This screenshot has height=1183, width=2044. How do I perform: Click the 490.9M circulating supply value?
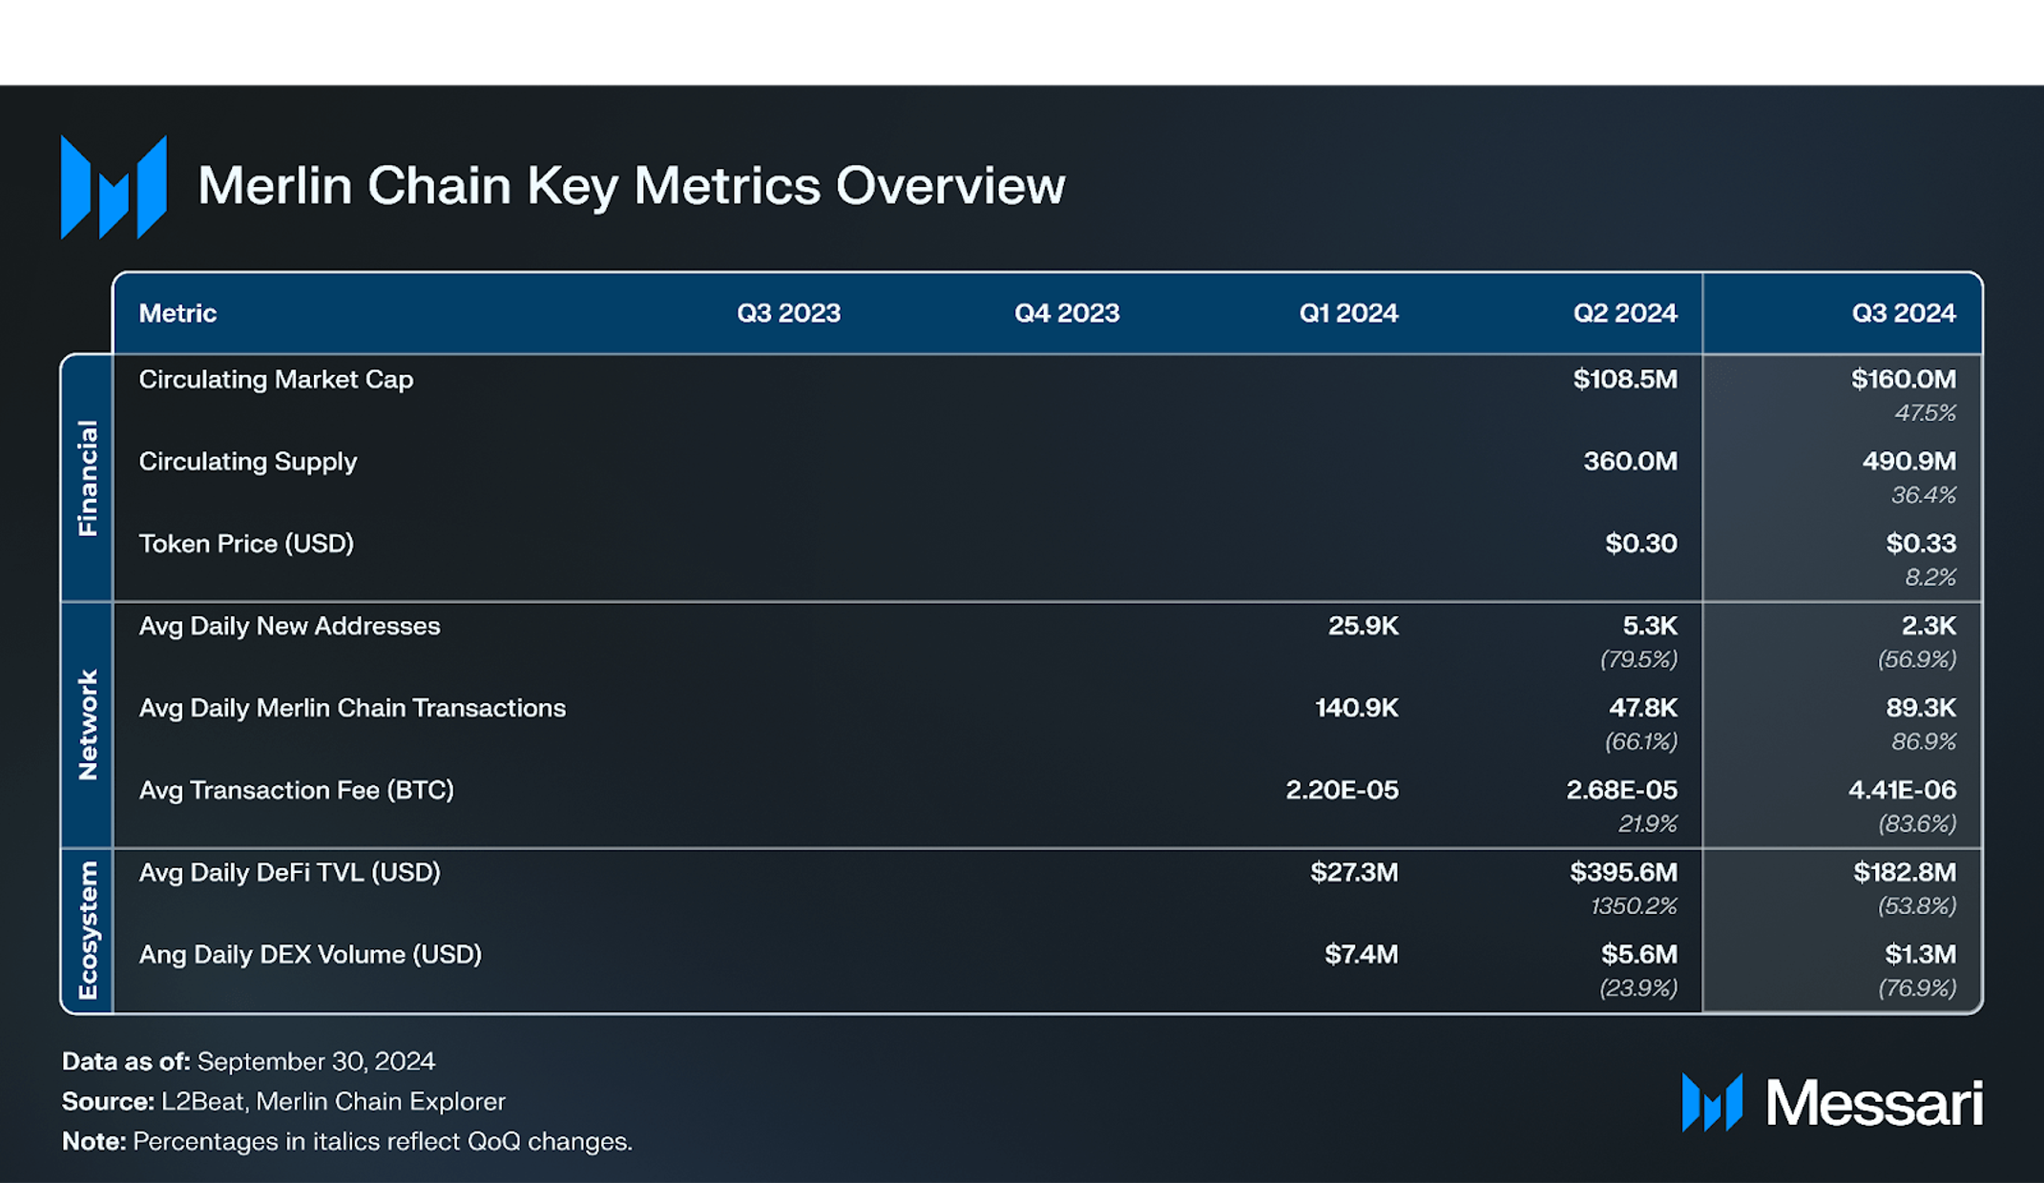pos(1909,462)
